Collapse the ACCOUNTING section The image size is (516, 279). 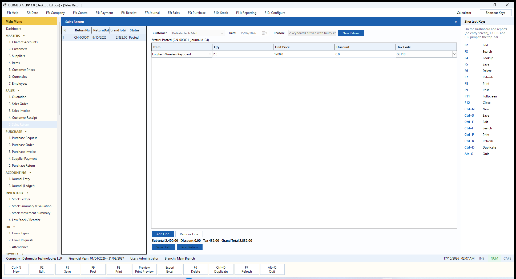click(30, 173)
